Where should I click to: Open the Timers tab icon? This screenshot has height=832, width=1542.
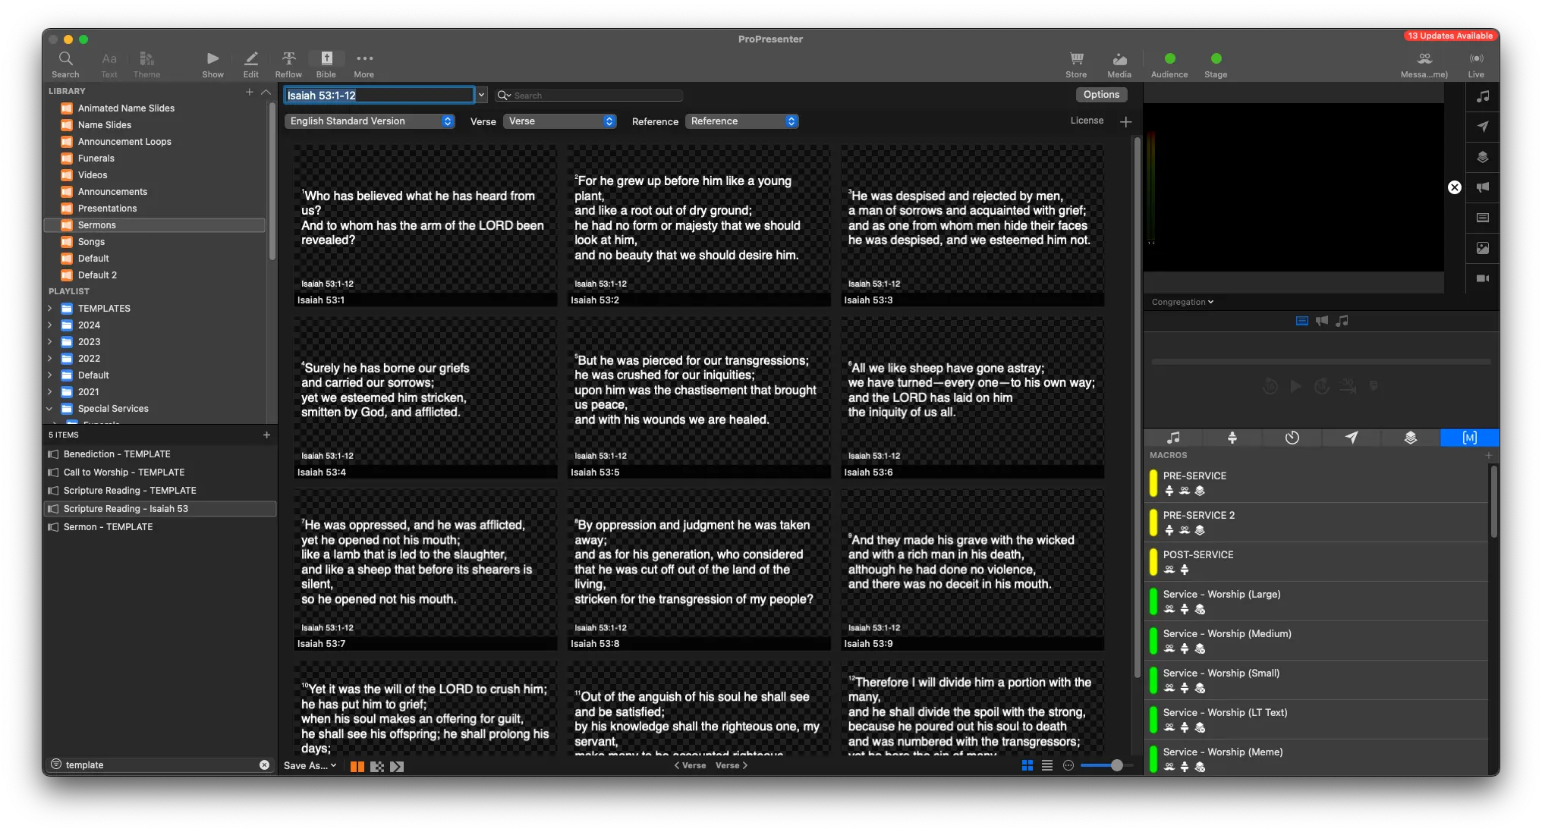(1292, 438)
